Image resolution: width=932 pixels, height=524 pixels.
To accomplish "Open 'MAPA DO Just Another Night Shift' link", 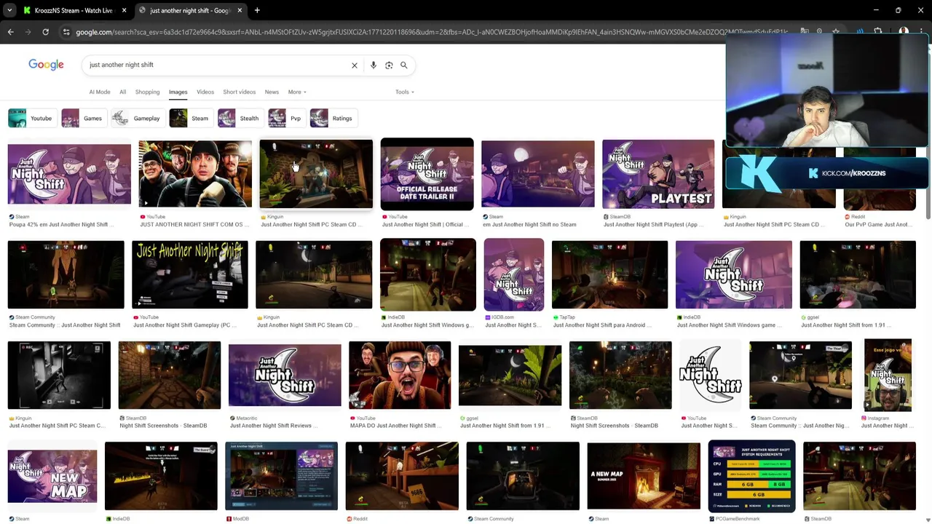I will 396,425.
